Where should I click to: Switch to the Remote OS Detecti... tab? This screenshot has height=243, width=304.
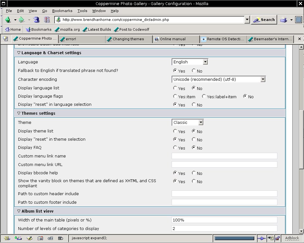click(x=223, y=39)
